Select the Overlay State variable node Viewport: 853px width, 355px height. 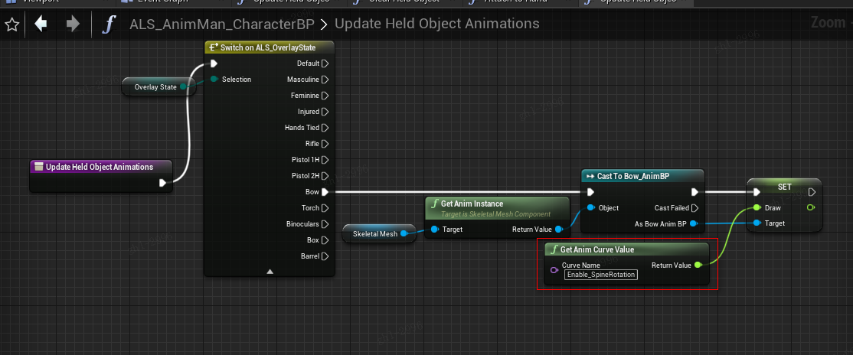pos(155,87)
